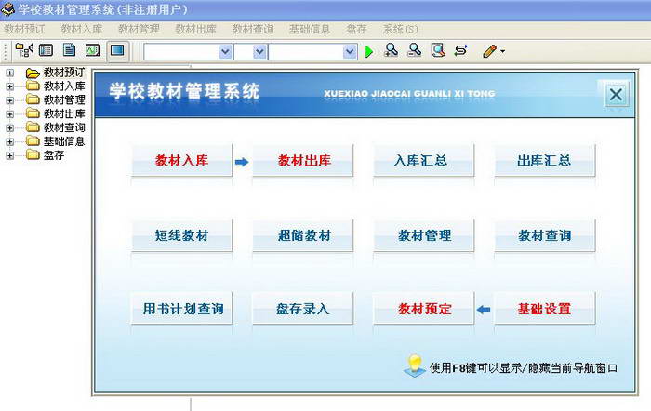651x411 pixels.
Task: Open the 基础信息 menu
Action: (310, 29)
